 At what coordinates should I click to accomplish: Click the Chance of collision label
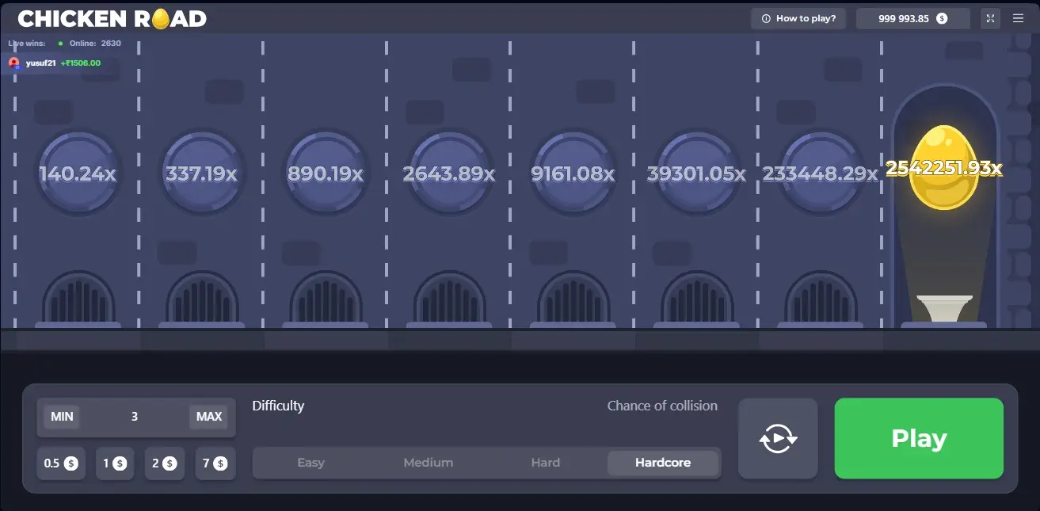pos(662,406)
